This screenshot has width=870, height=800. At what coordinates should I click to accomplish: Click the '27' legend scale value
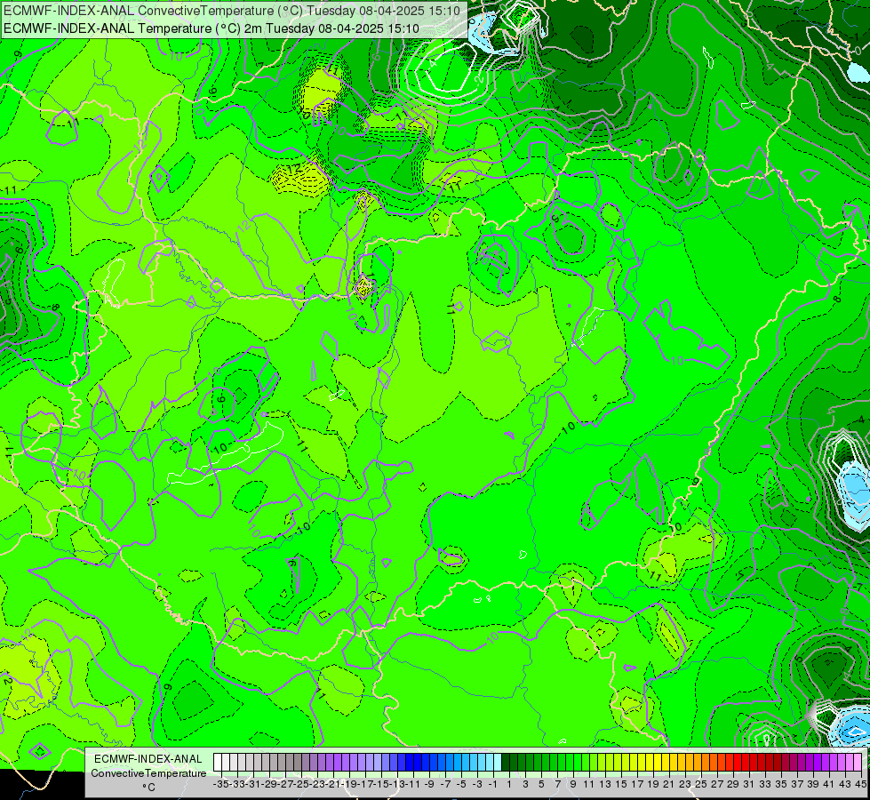click(717, 784)
